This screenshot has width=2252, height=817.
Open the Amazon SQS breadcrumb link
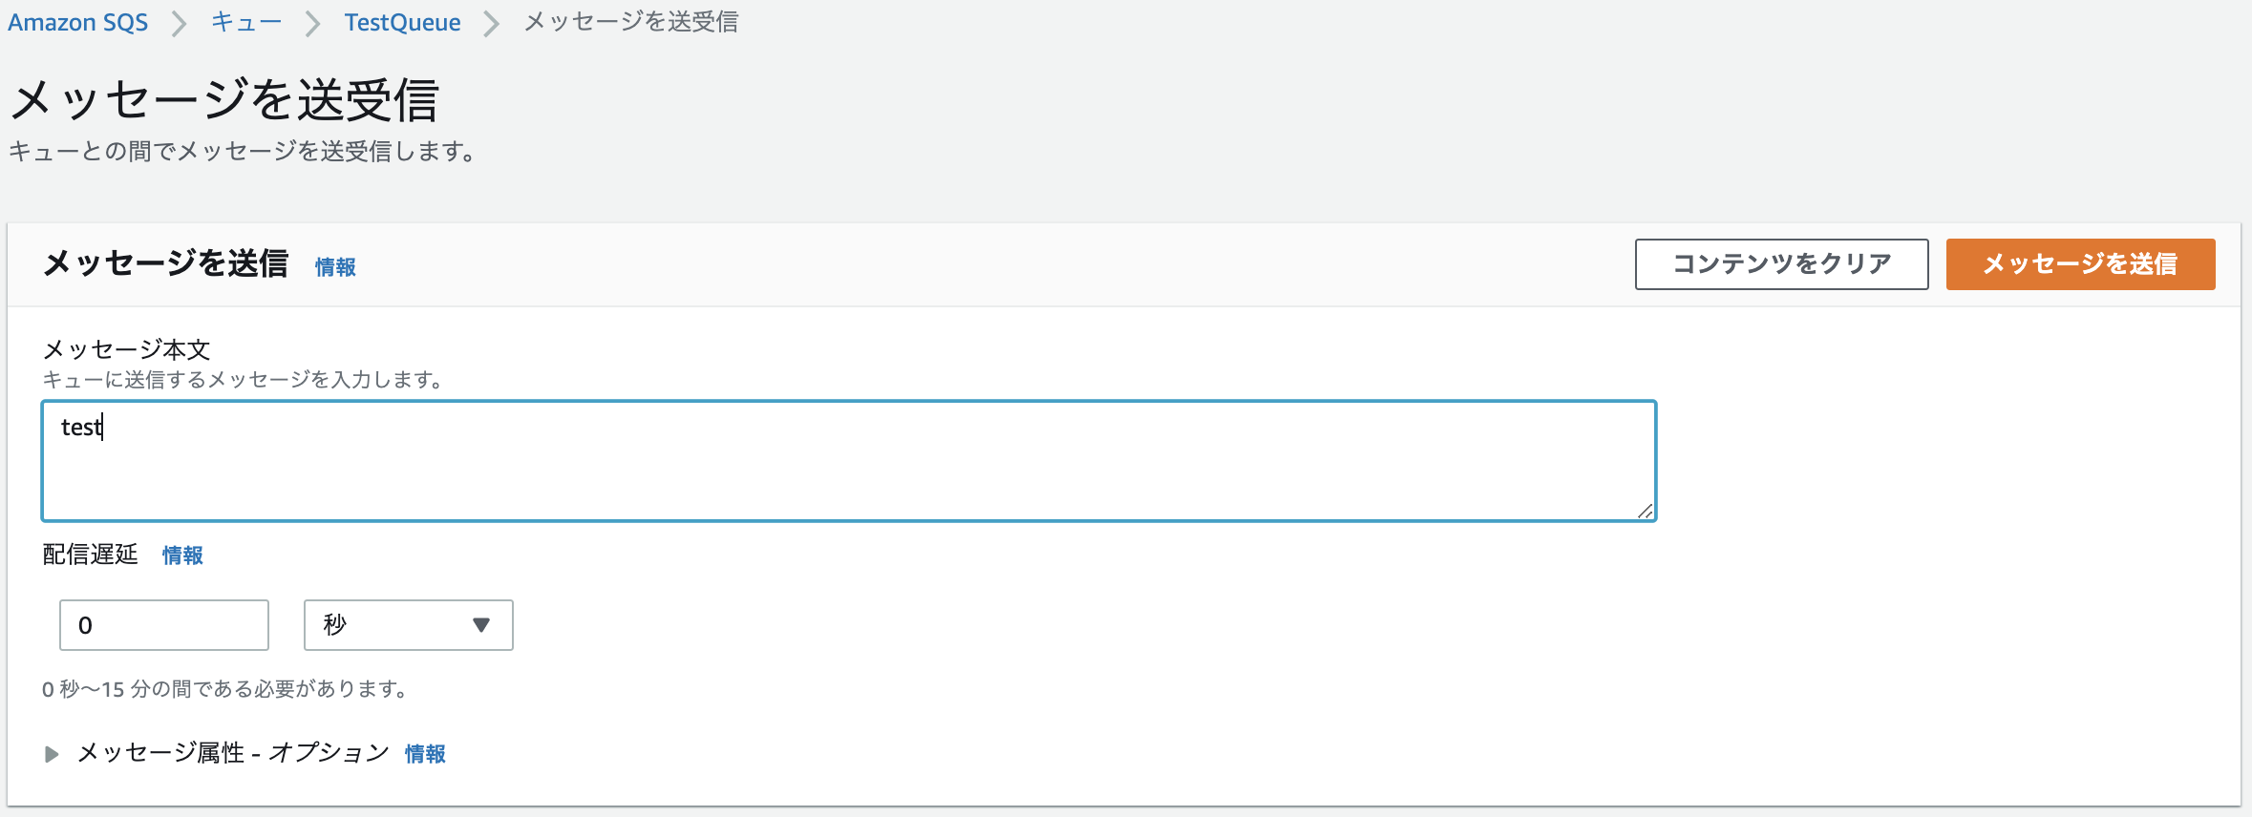[76, 22]
